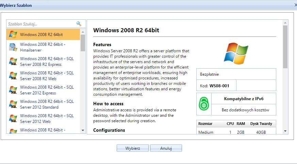Screen dimensions: 297x164
Task: Click SQL Server 2012 Standard template icon
Action: [x=13, y=104]
